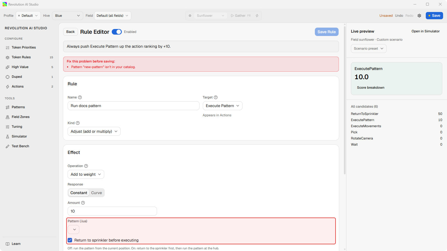Open the Target Execute Pattern dropdown
The width and height of the screenshot is (447, 251).
222,106
